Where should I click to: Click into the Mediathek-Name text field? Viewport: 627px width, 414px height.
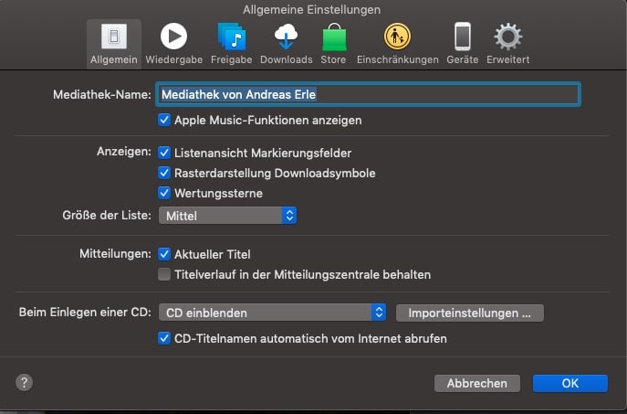tap(369, 94)
